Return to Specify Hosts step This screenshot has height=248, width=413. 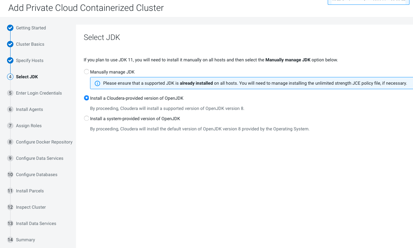30,60
